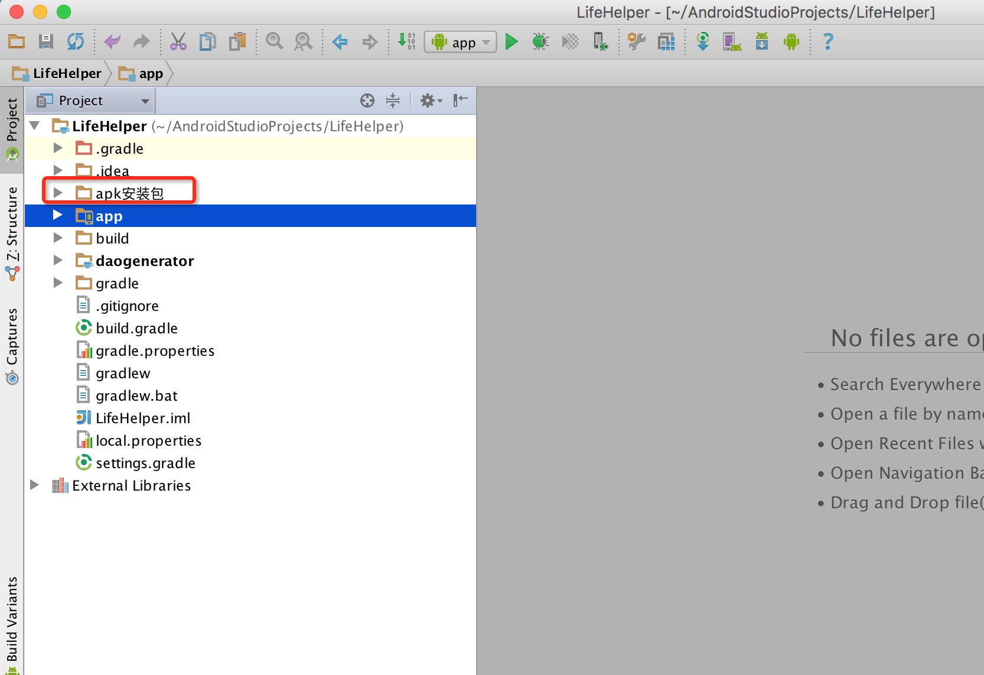Viewport: 984px width, 675px height.
Task: Start debugging with the bug icon
Action: tap(540, 41)
